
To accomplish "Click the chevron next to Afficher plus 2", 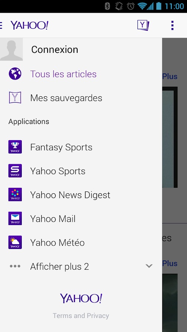I will click(x=149, y=266).
